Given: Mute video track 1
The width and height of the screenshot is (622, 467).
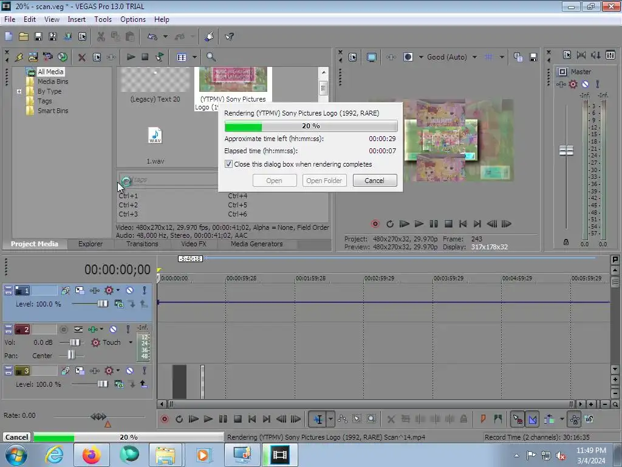Looking at the screenshot, I should pos(130,291).
